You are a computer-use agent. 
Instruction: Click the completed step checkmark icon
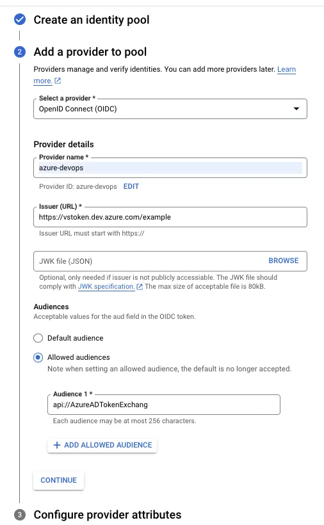point(20,19)
